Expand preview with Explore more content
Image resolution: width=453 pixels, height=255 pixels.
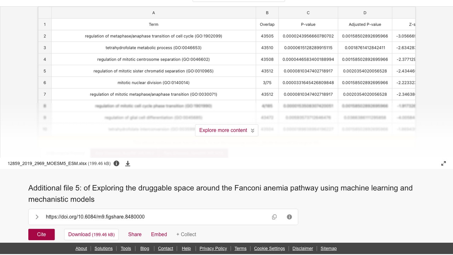click(226, 130)
